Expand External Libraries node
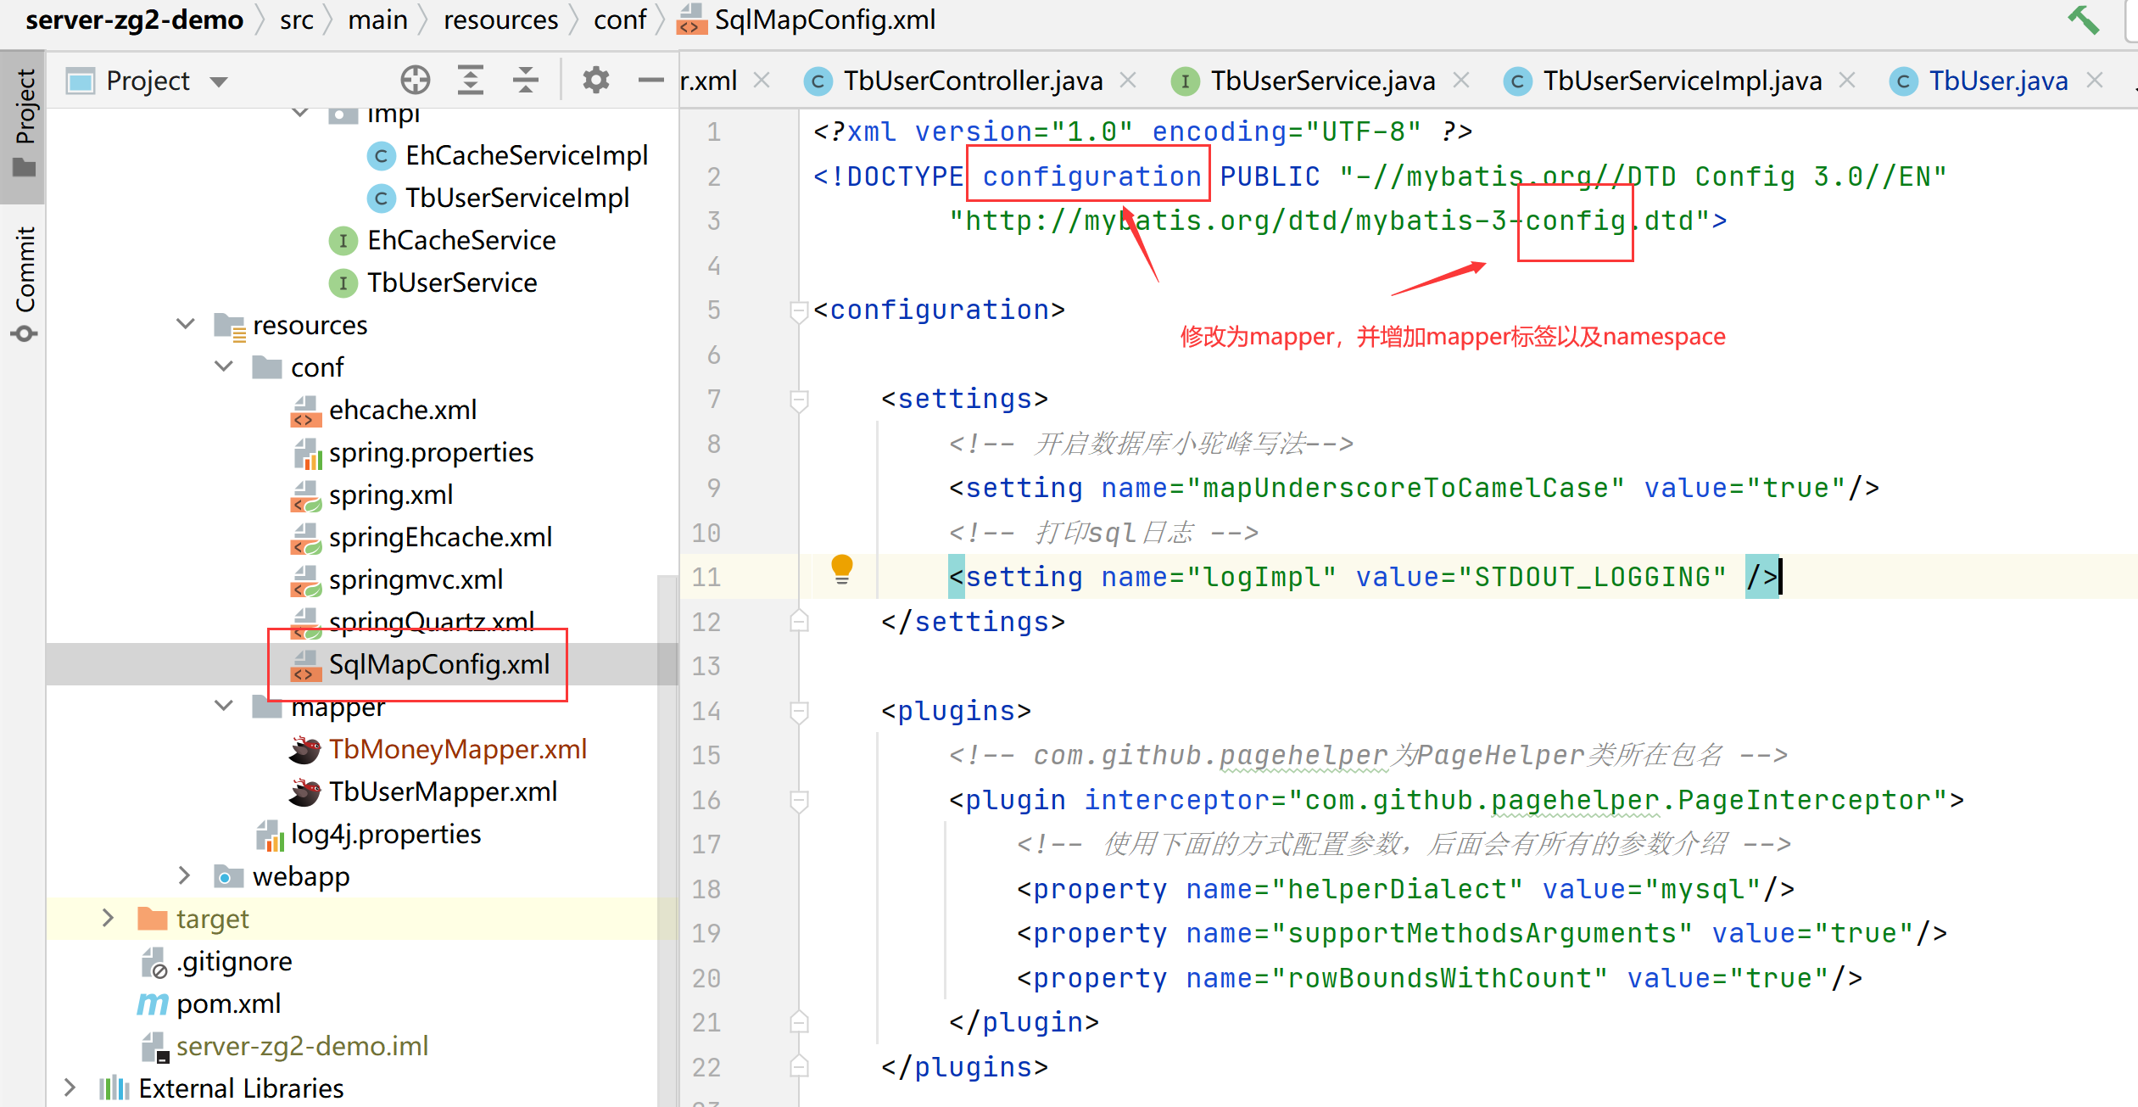2138x1107 pixels. coord(70,1088)
